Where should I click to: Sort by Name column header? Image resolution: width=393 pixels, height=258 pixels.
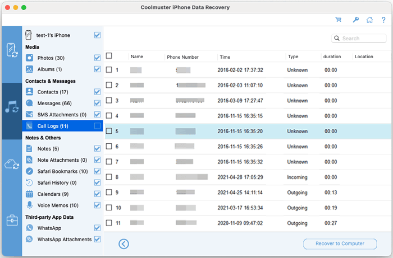(137, 57)
